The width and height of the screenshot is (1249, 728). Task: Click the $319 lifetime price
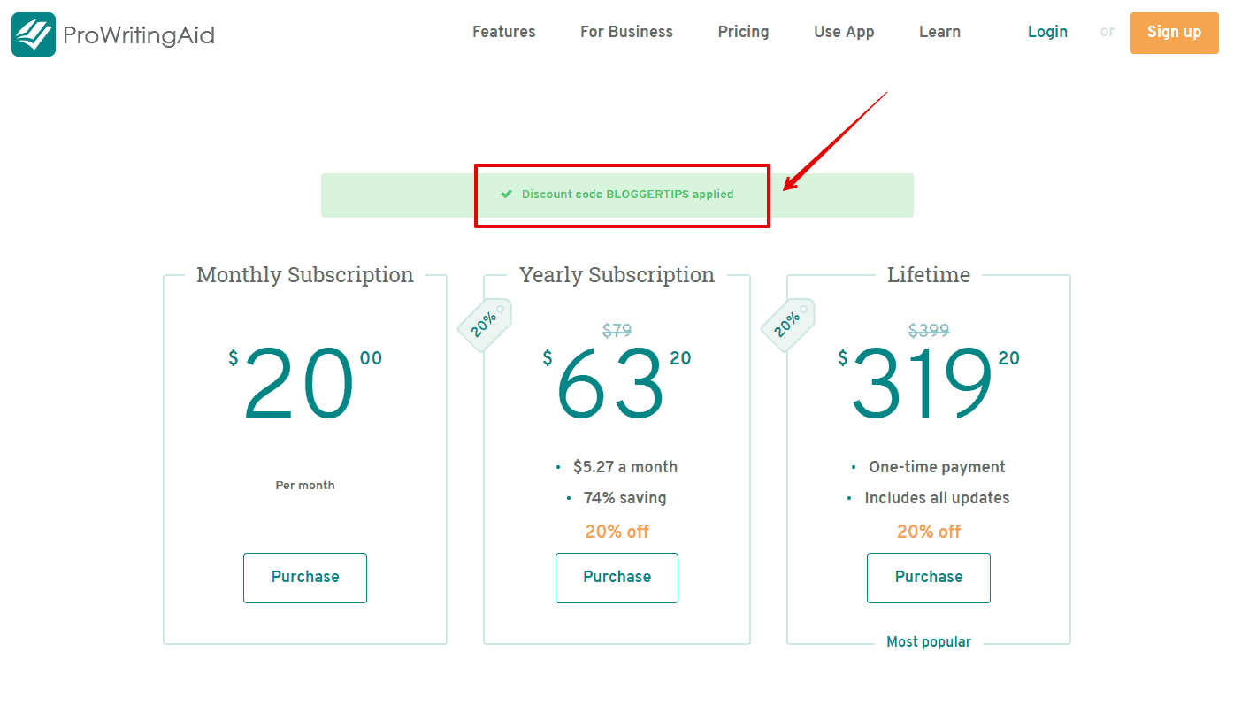point(929,384)
